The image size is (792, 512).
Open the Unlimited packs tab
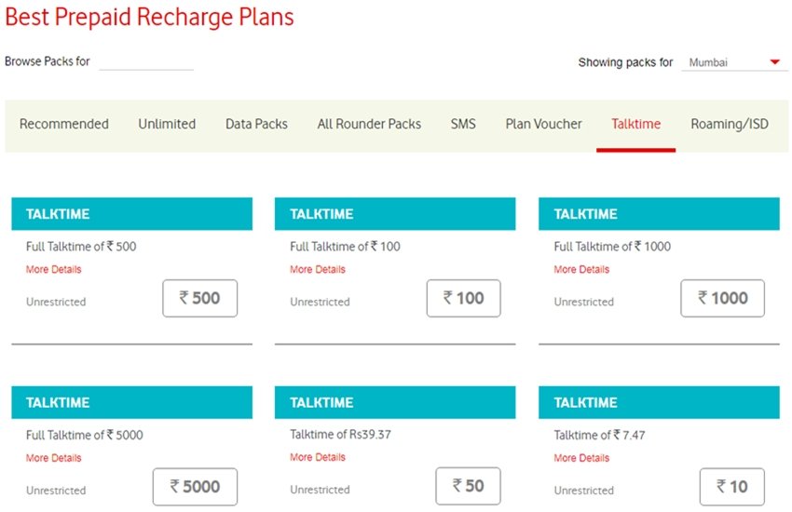[x=167, y=124]
